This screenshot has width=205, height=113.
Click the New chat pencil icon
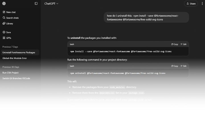4,12
